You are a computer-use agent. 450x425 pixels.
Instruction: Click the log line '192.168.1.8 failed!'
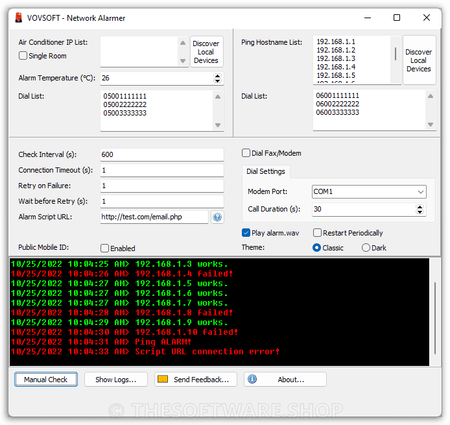122,313
